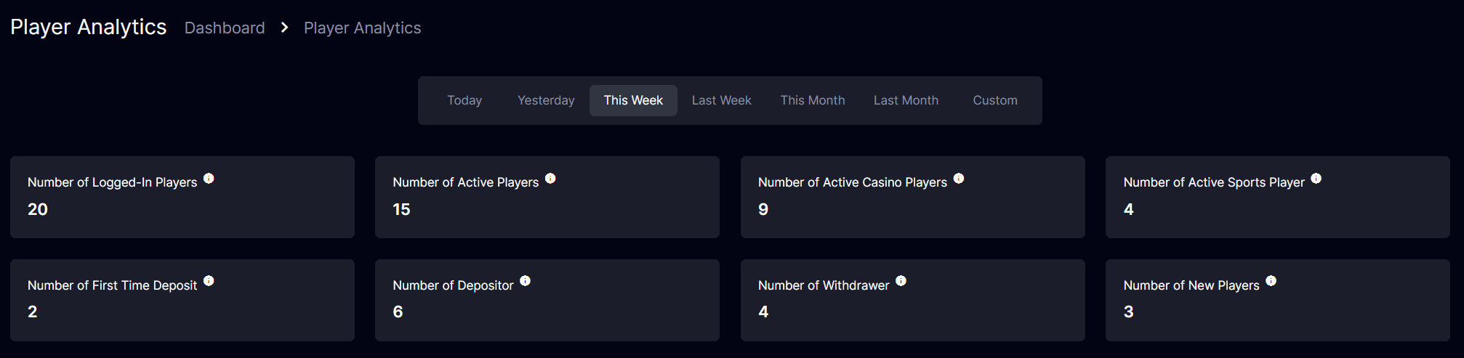Select the This Week tab

pyautogui.click(x=633, y=100)
